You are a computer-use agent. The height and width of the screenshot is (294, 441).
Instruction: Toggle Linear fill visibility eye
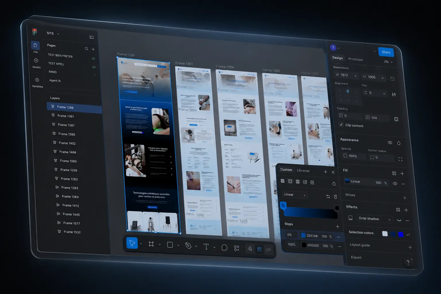[x=395, y=183]
